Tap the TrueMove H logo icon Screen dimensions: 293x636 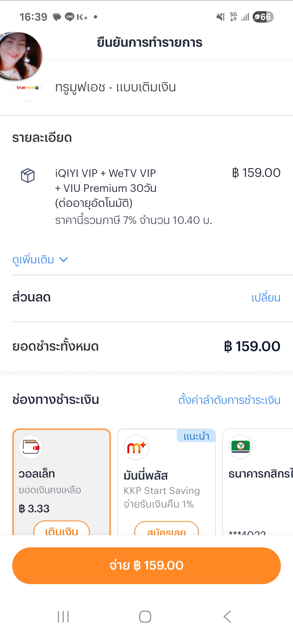[x=28, y=88]
